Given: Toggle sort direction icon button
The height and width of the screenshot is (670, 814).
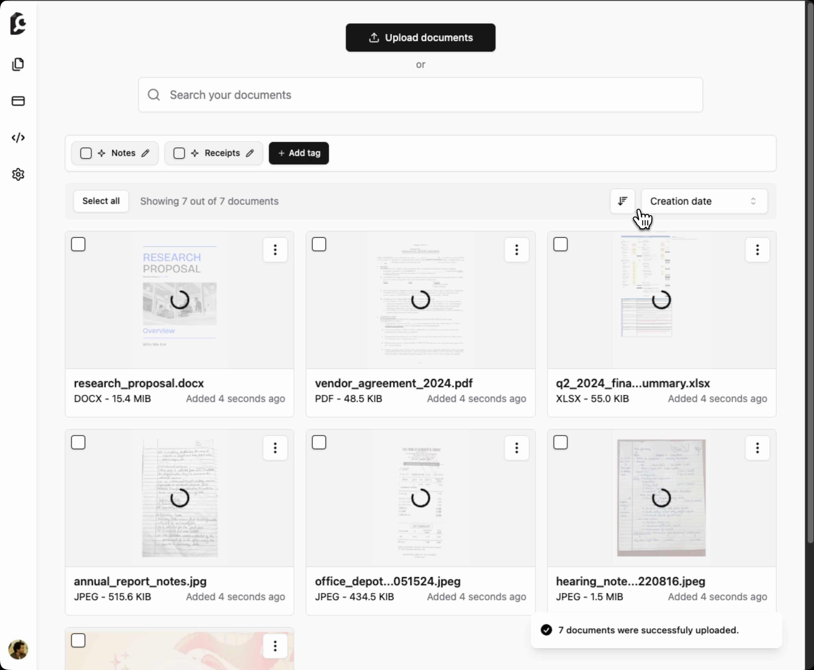Looking at the screenshot, I should coord(622,201).
